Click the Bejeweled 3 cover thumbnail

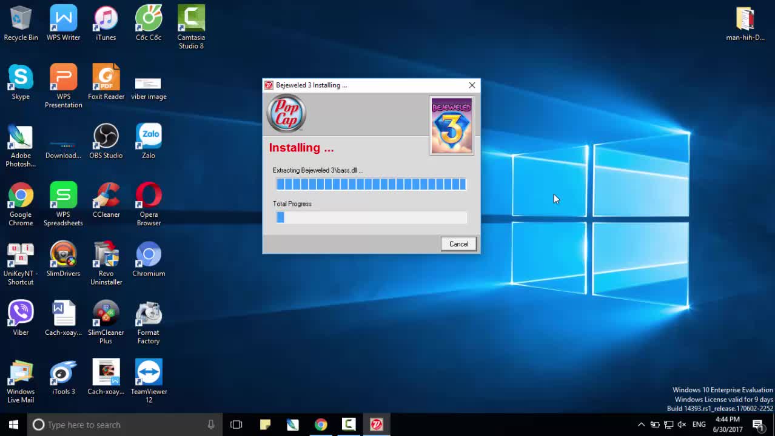[x=452, y=125]
